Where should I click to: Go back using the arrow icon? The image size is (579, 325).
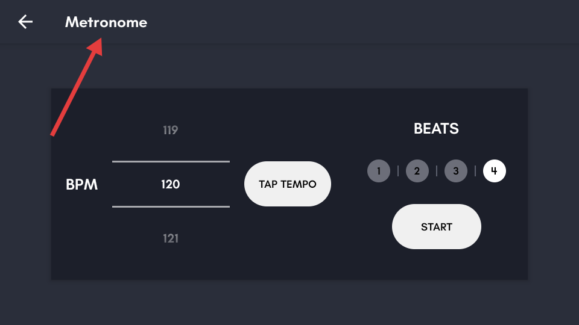click(25, 22)
